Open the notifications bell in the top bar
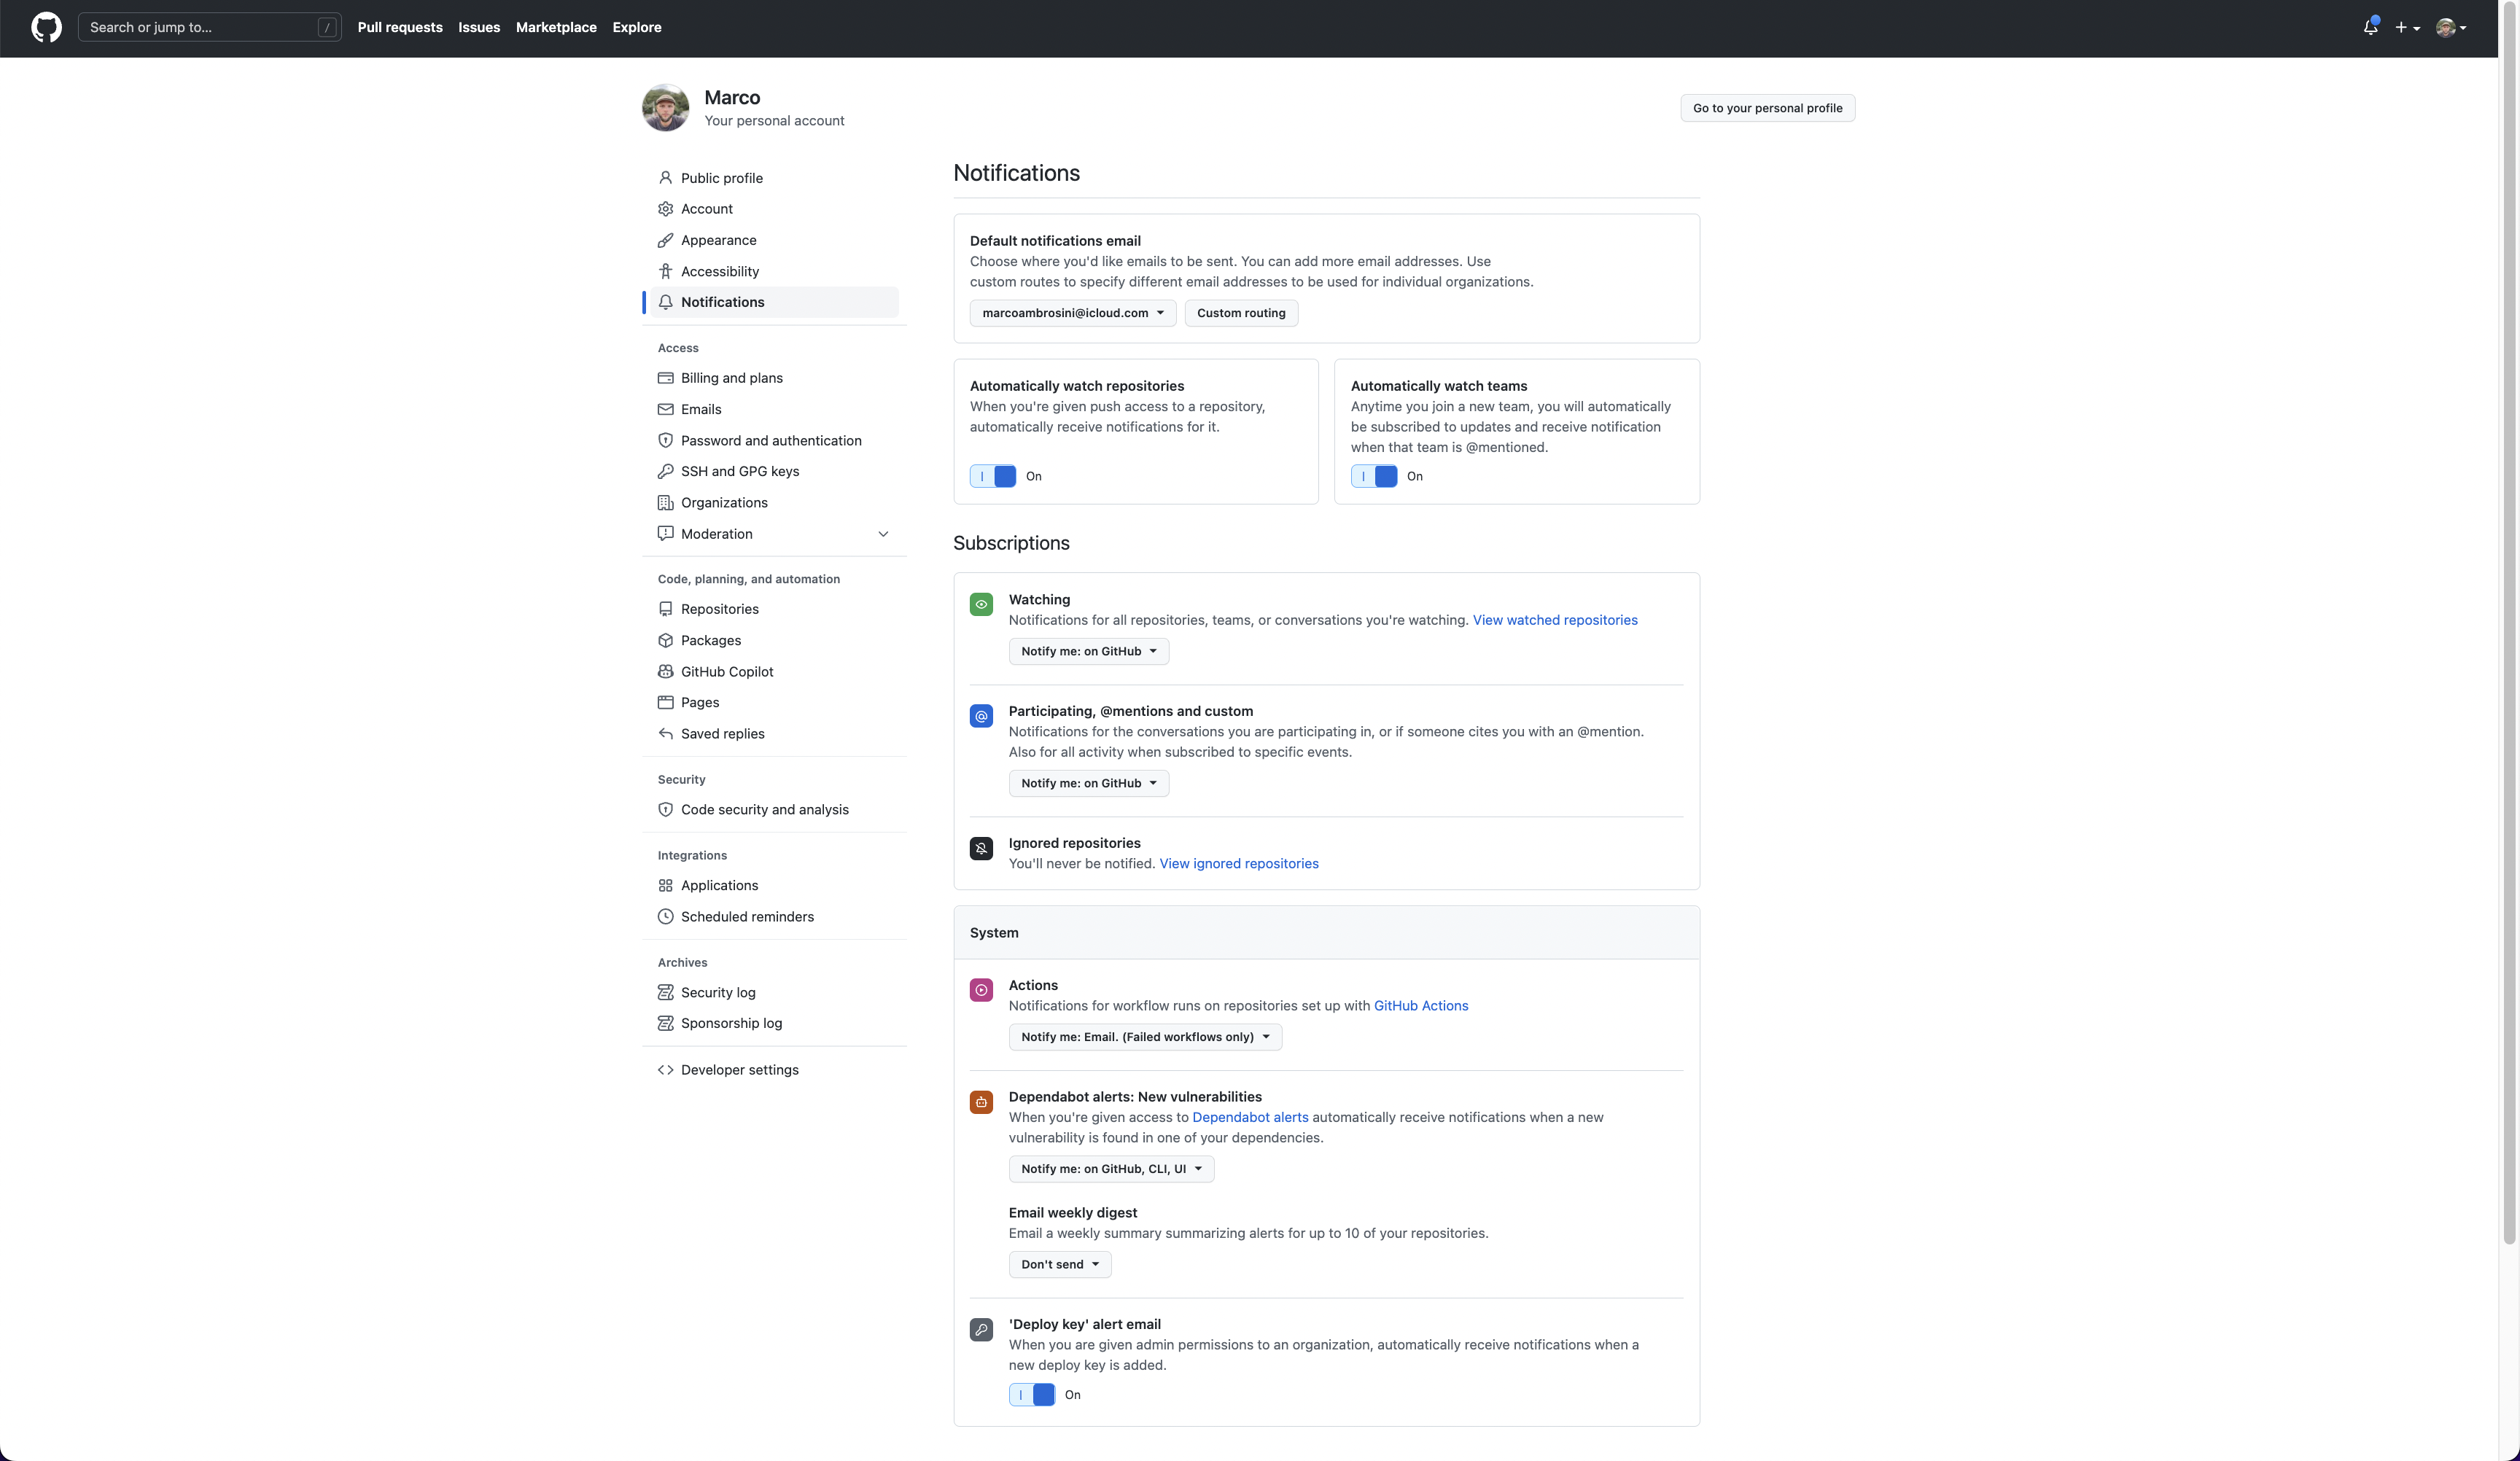The image size is (2520, 1461). (x=2369, y=27)
